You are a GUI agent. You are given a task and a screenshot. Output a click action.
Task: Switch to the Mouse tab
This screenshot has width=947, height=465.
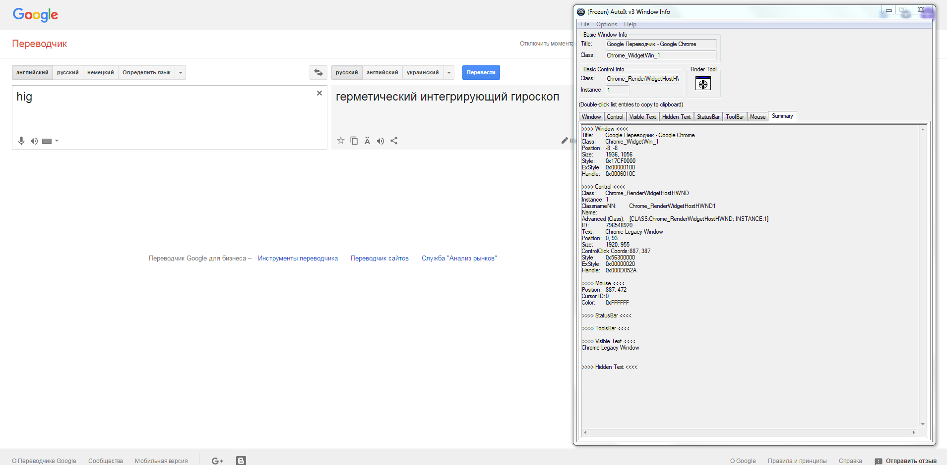[x=758, y=117]
